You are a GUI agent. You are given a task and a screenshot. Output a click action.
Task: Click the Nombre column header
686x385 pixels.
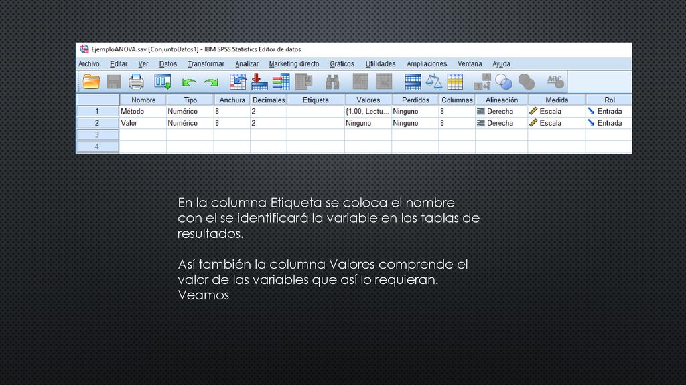click(x=143, y=100)
